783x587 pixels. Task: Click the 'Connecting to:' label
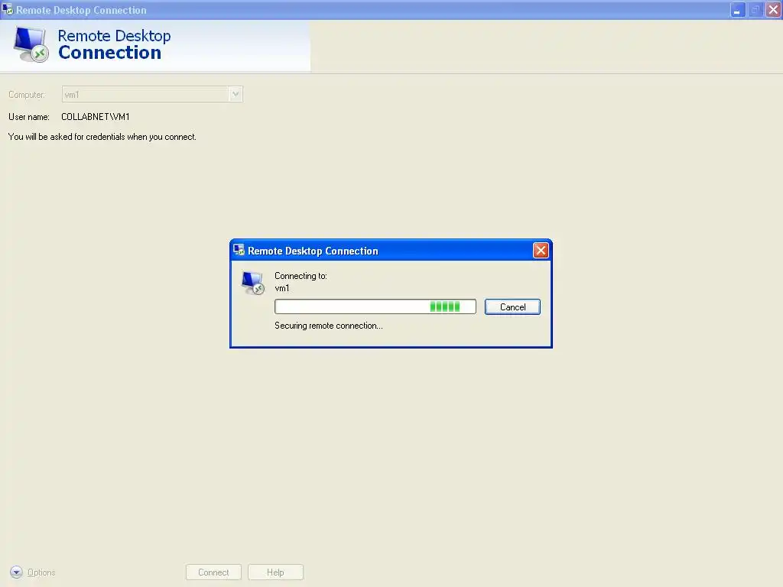pos(301,275)
